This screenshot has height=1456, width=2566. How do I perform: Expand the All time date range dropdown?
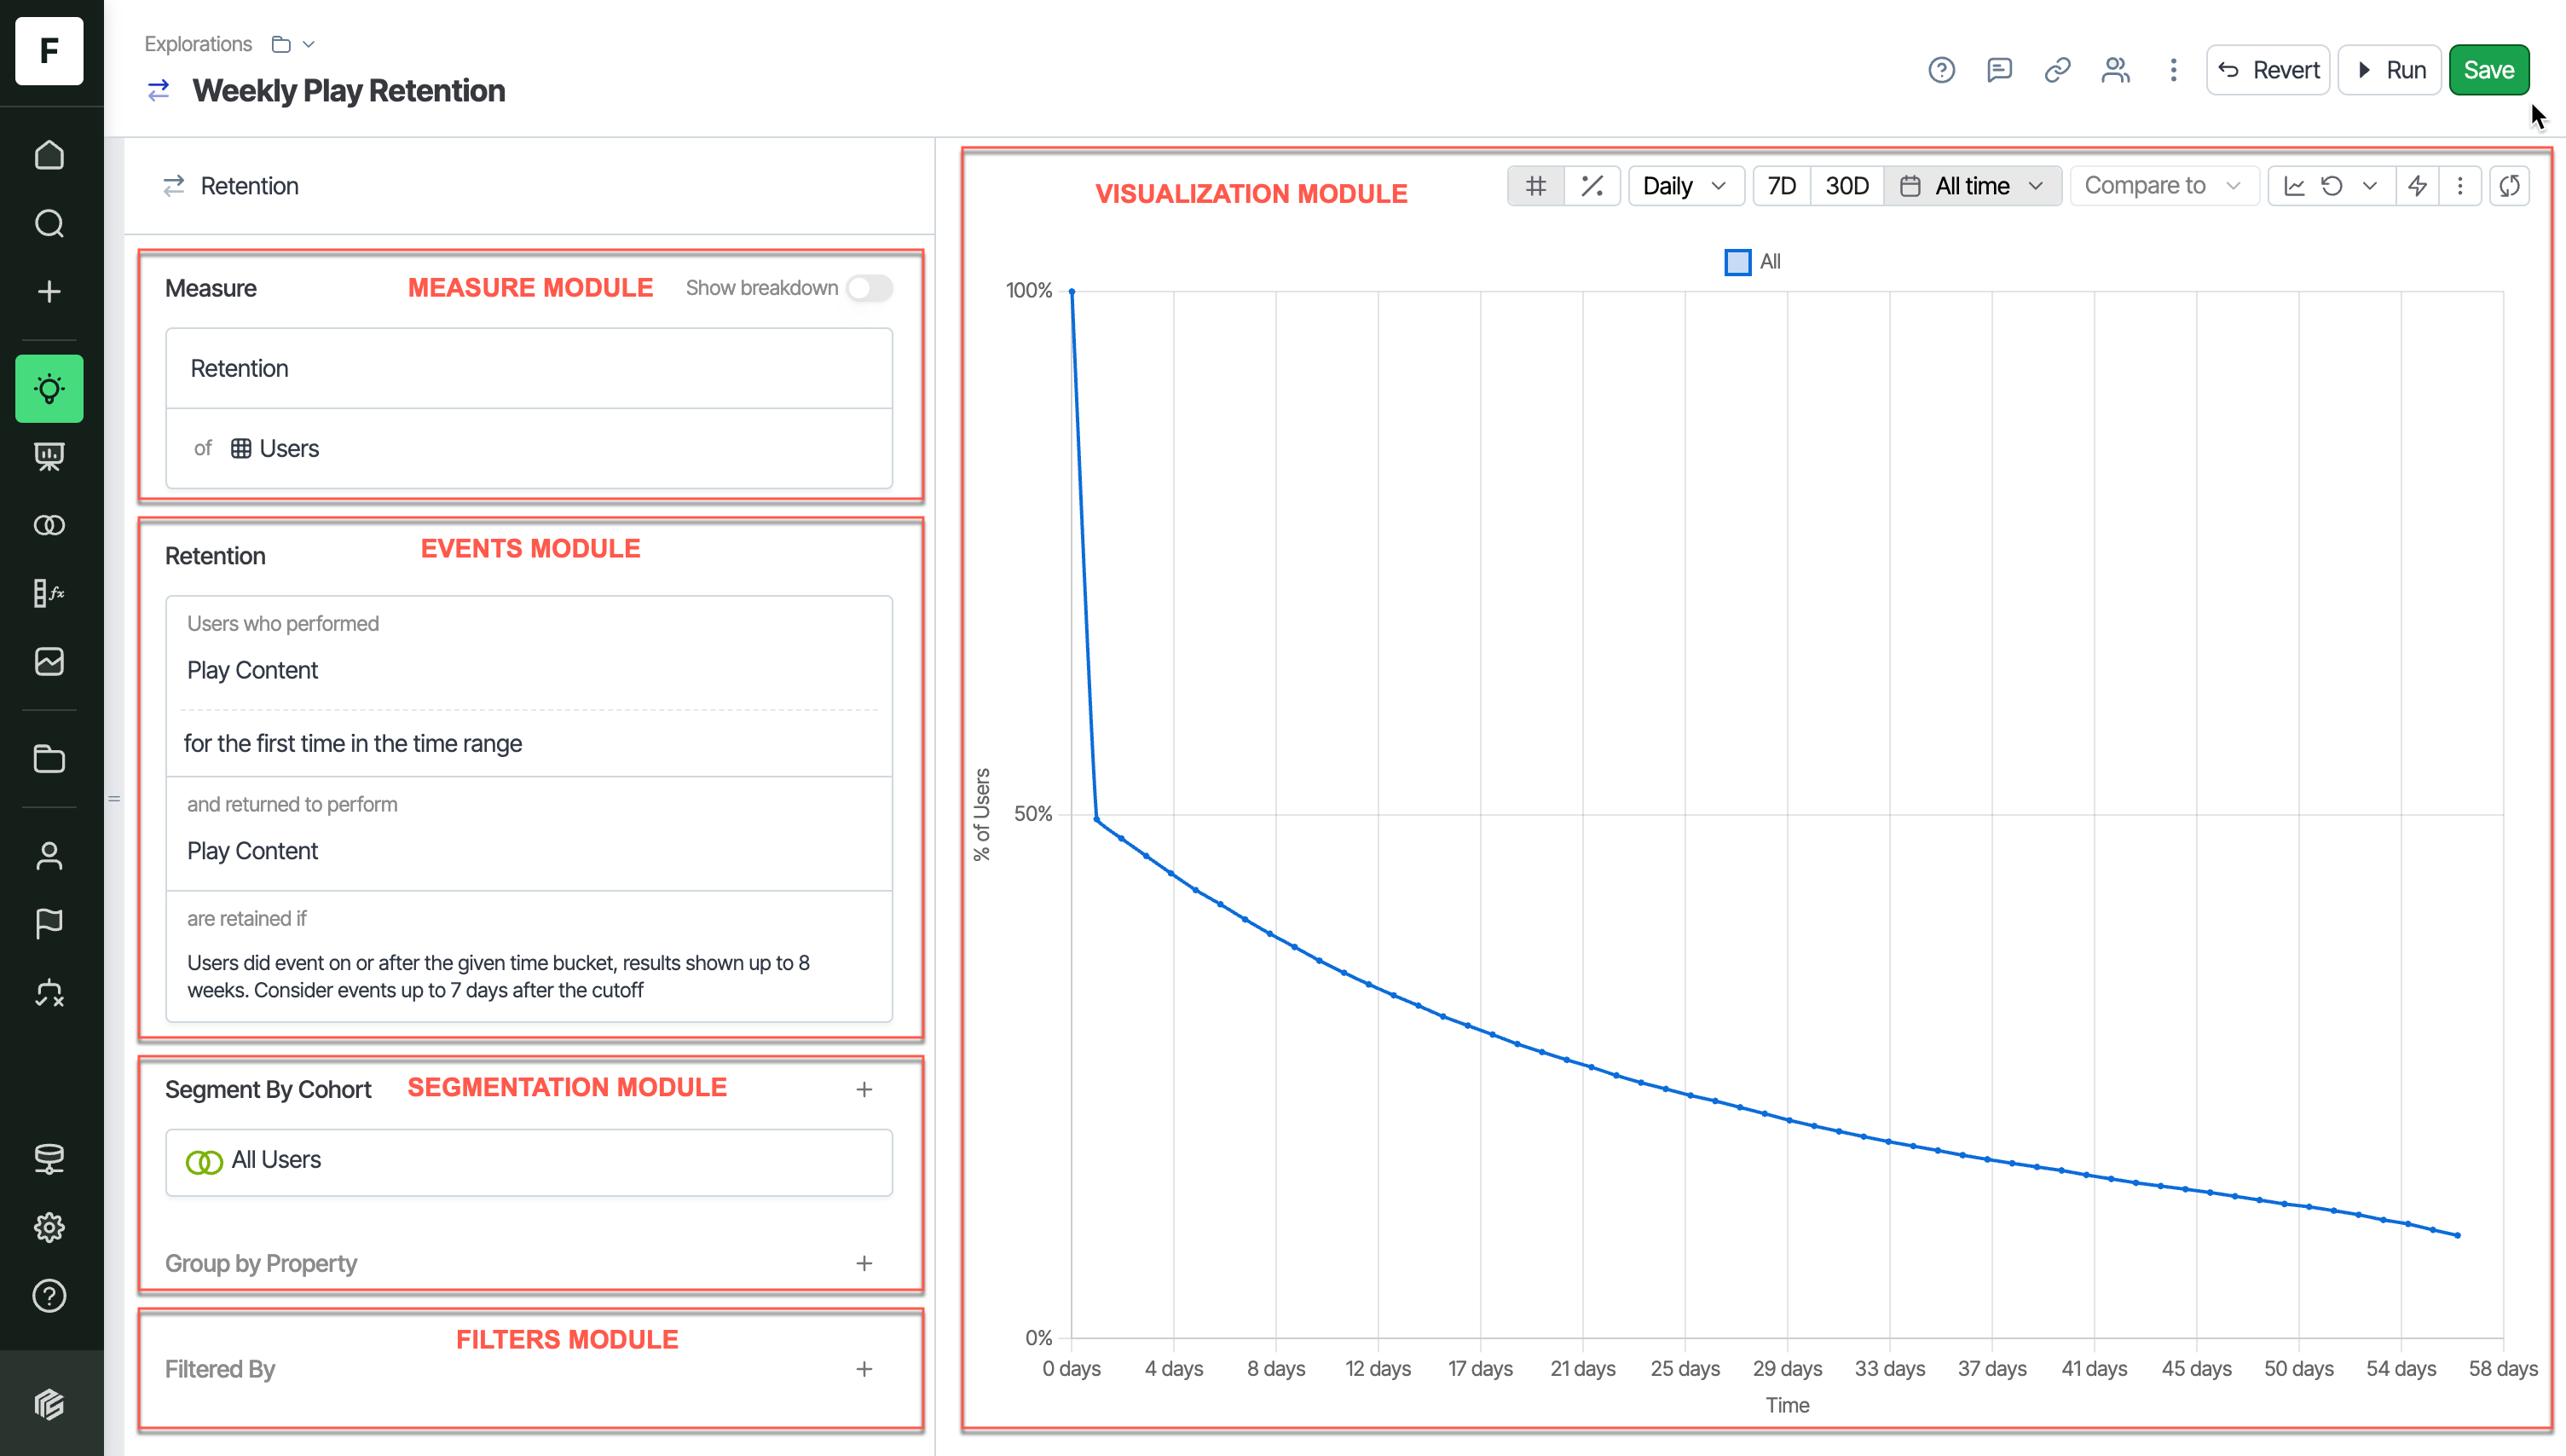[x=1972, y=186]
